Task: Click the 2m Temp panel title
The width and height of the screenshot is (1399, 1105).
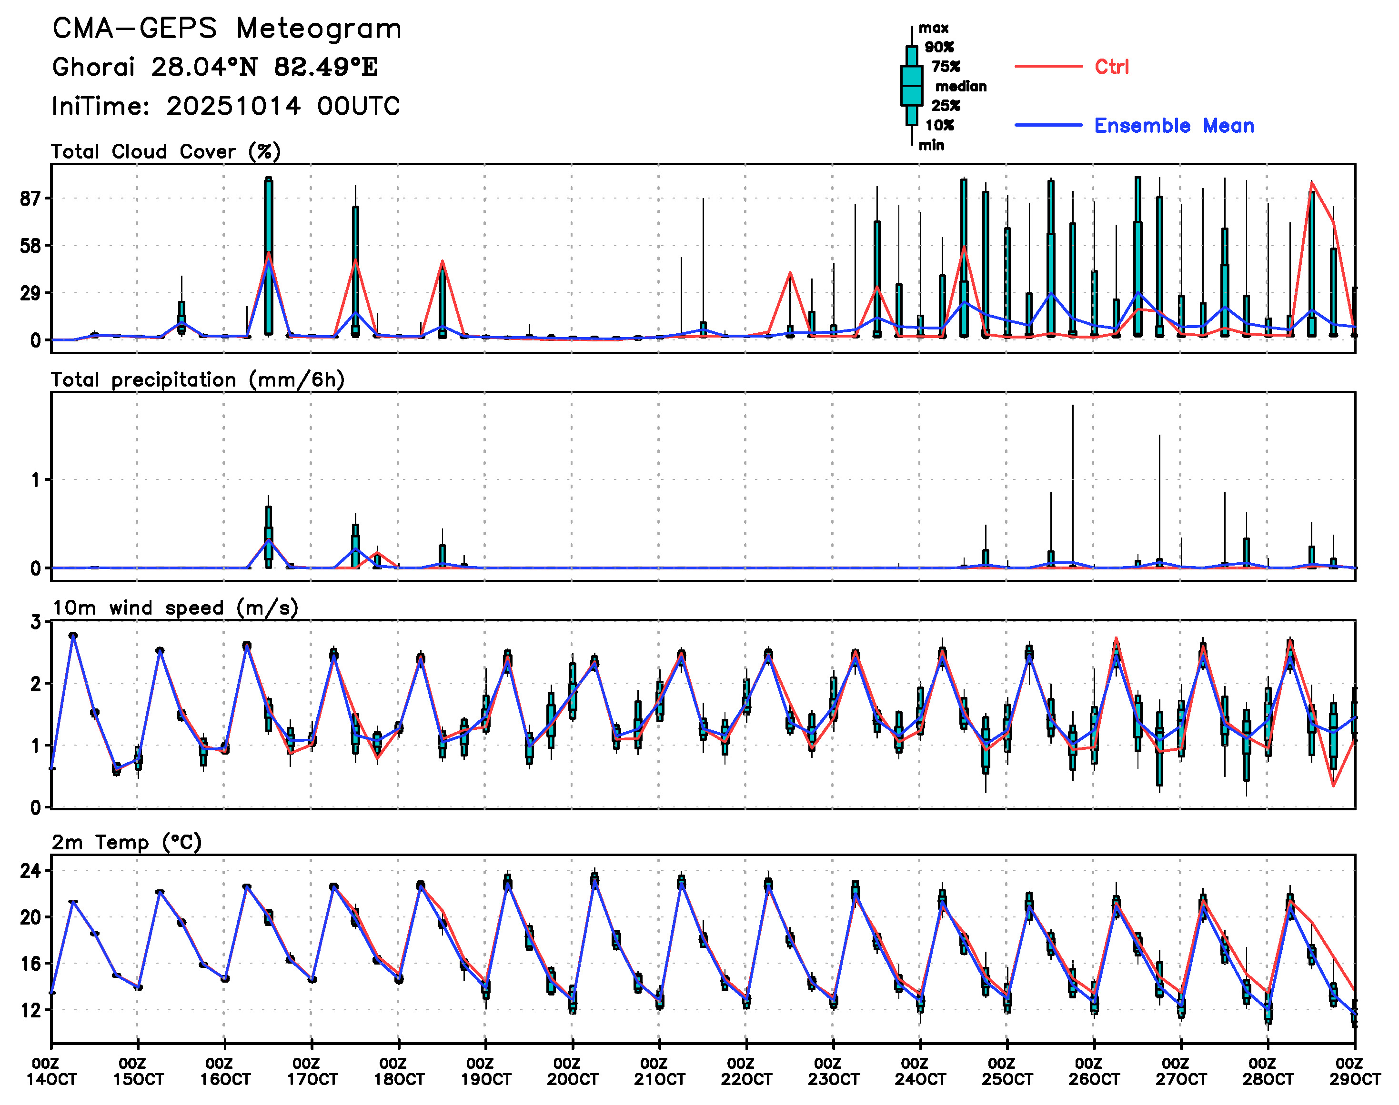Action: point(127,842)
